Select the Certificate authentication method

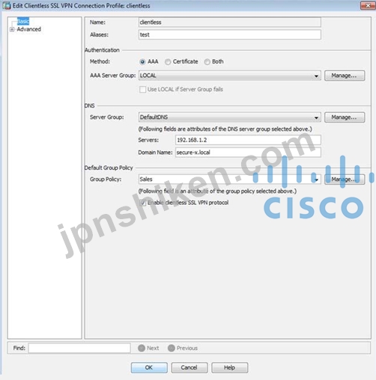coord(168,61)
